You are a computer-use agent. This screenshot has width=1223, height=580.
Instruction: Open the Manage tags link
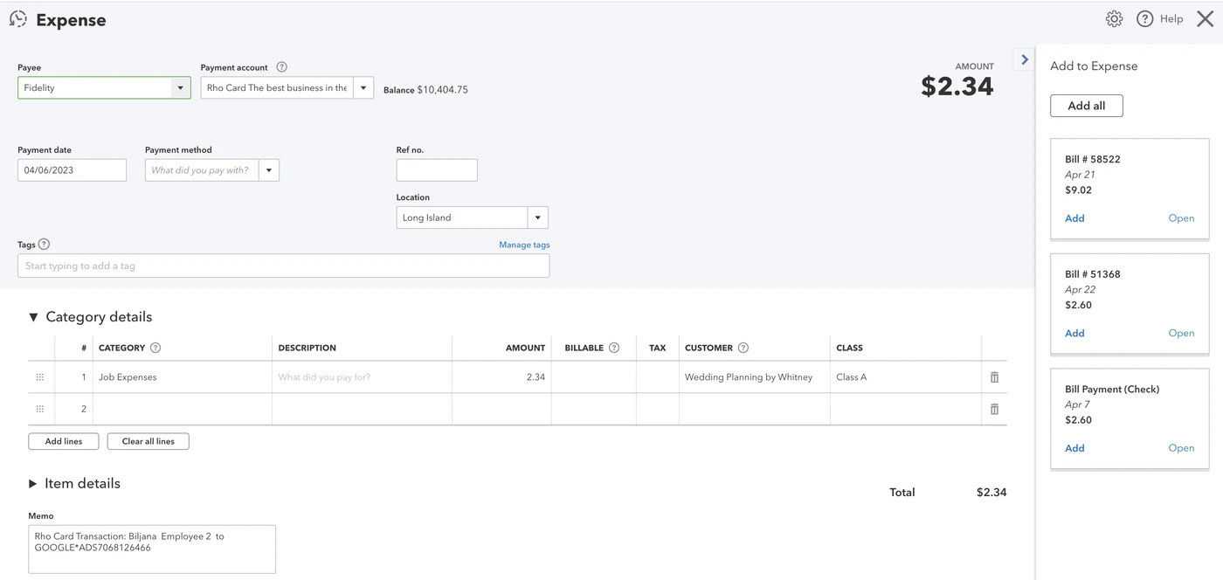click(x=524, y=245)
